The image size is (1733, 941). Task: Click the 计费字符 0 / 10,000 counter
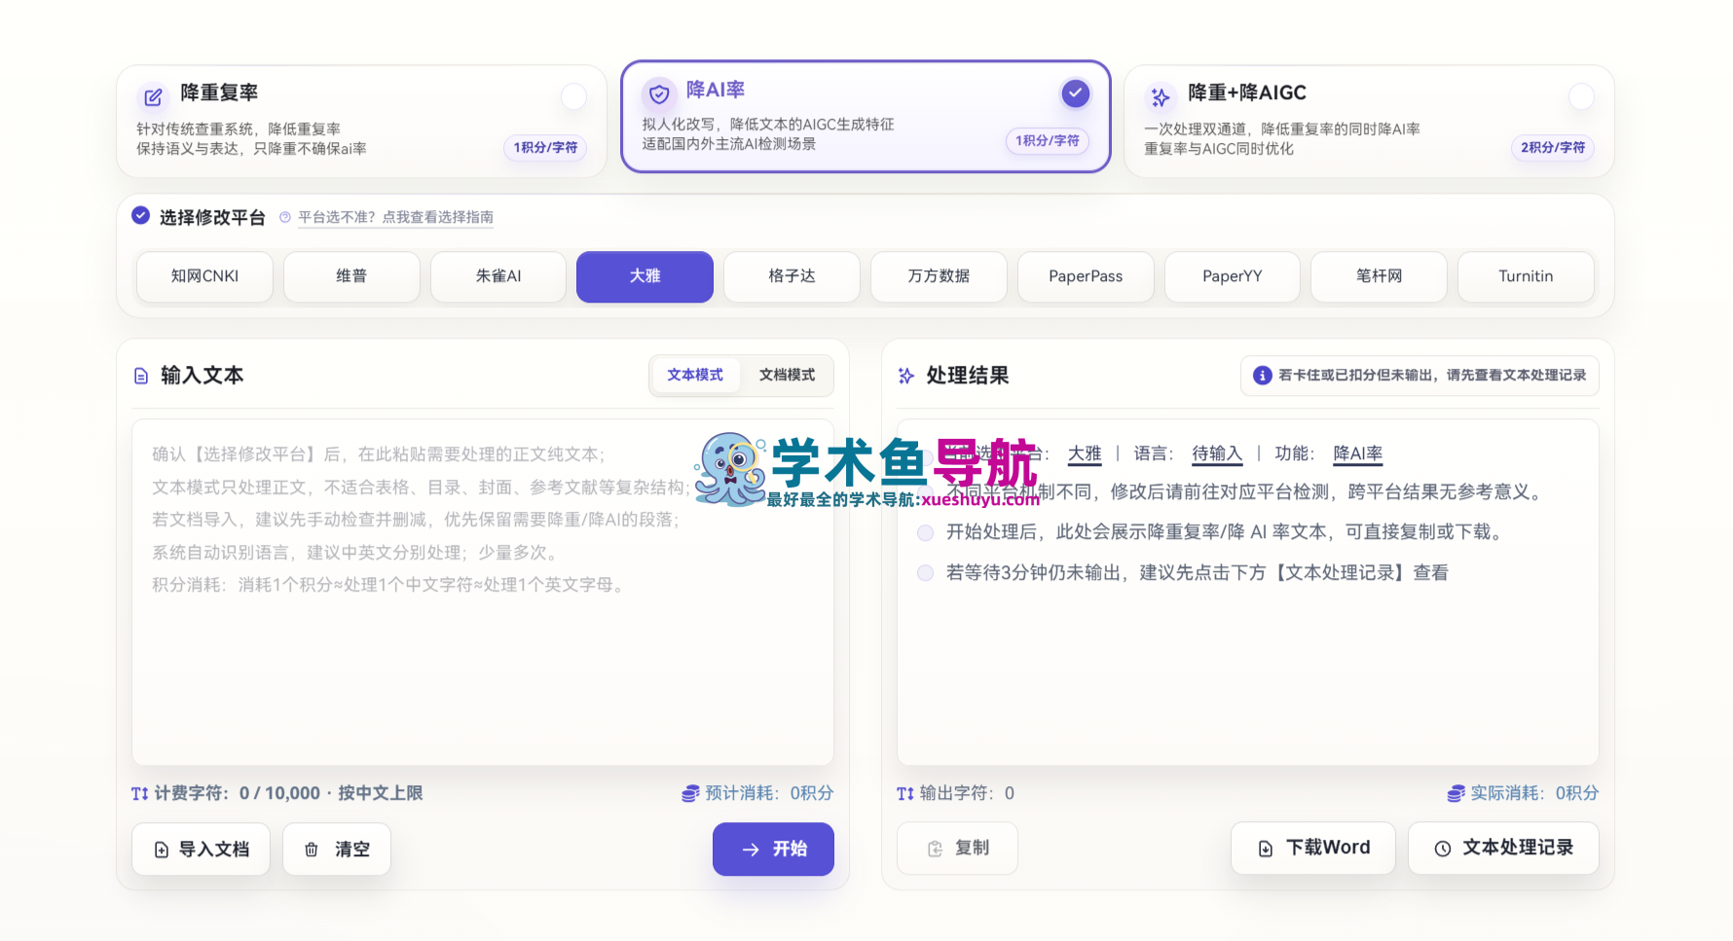pyautogui.click(x=277, y=794)
